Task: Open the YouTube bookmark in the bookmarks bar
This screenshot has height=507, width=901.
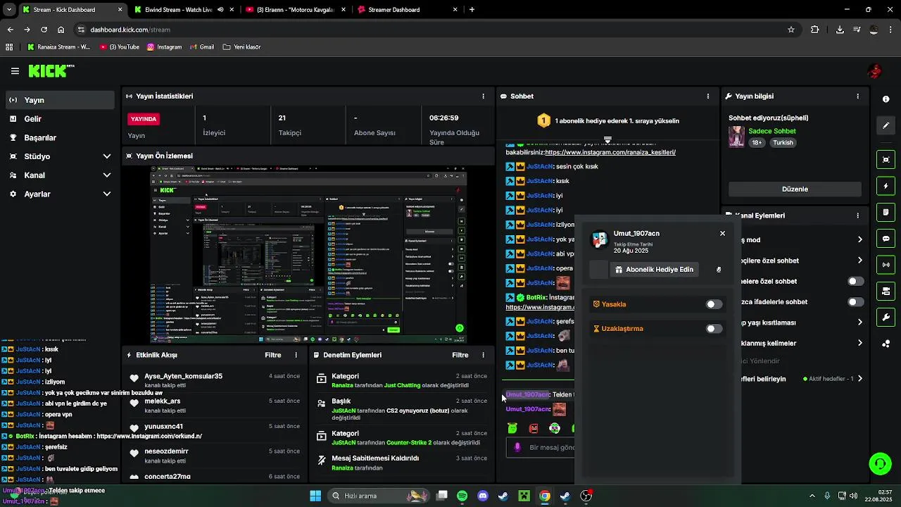Action: 120,47
